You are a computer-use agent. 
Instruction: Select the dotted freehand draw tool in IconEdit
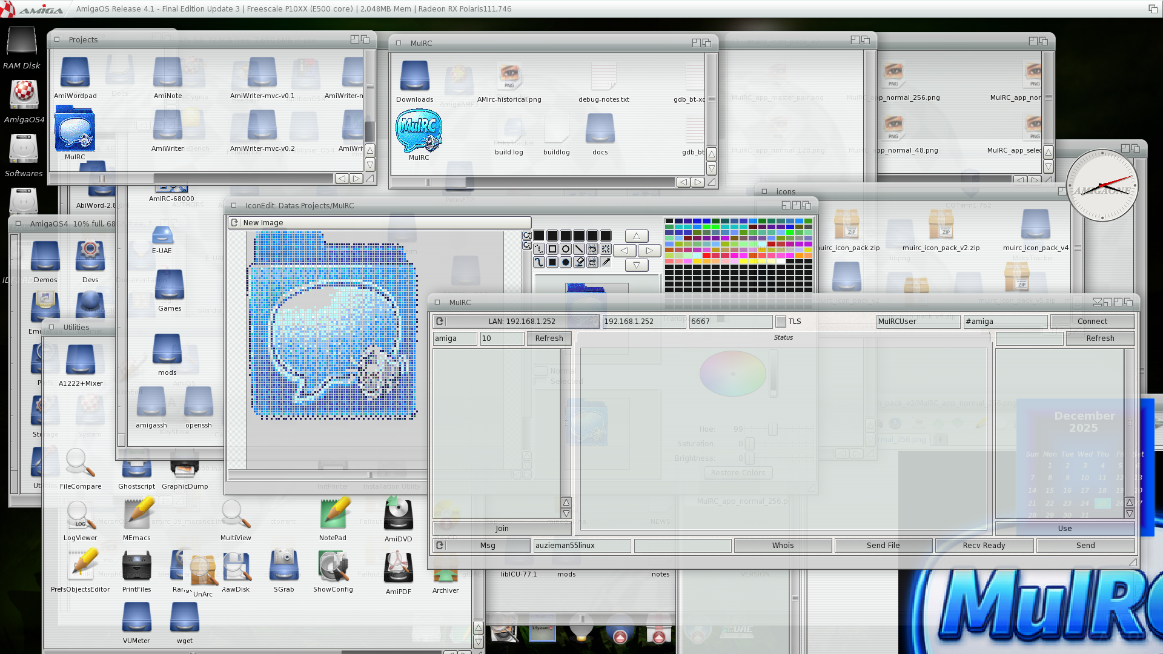pos(539,249)
